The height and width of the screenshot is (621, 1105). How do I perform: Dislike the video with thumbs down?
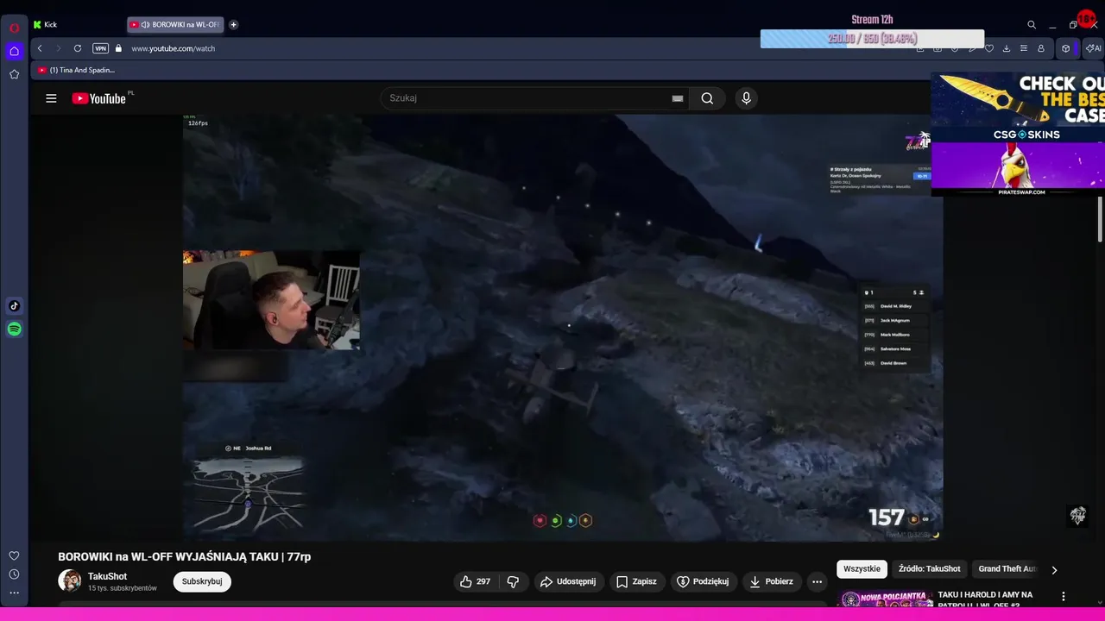coord(513,581)
